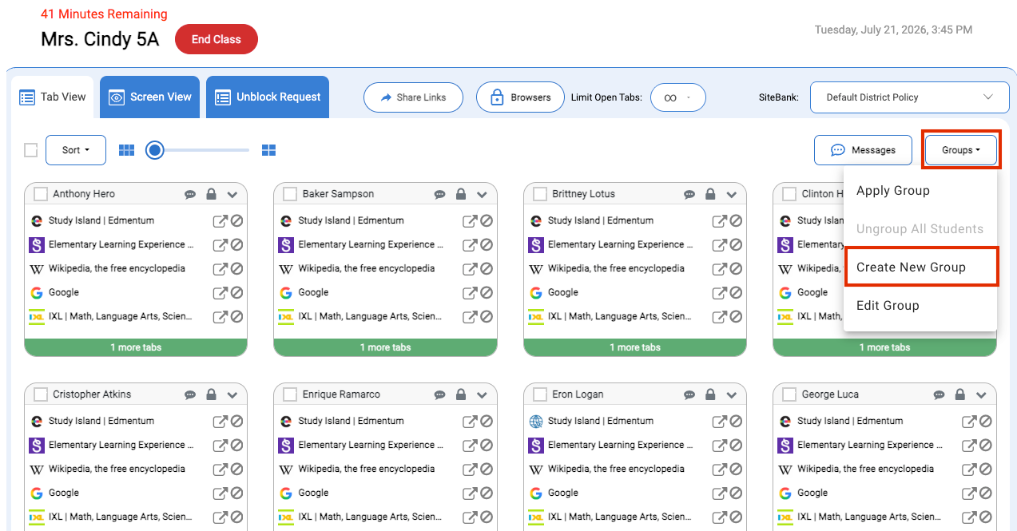1017x531 pixels.
Task: Block Wikipedia tab on Anthony Hero card
Action: pos(236,269)
